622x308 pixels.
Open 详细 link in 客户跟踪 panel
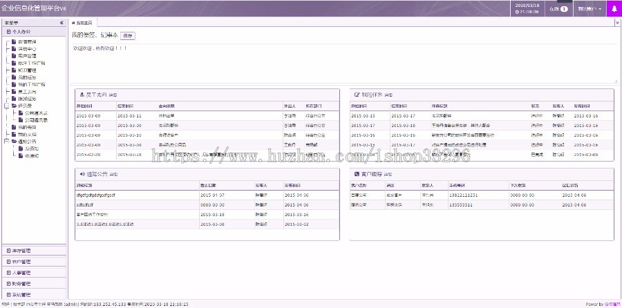coord(388,175)
